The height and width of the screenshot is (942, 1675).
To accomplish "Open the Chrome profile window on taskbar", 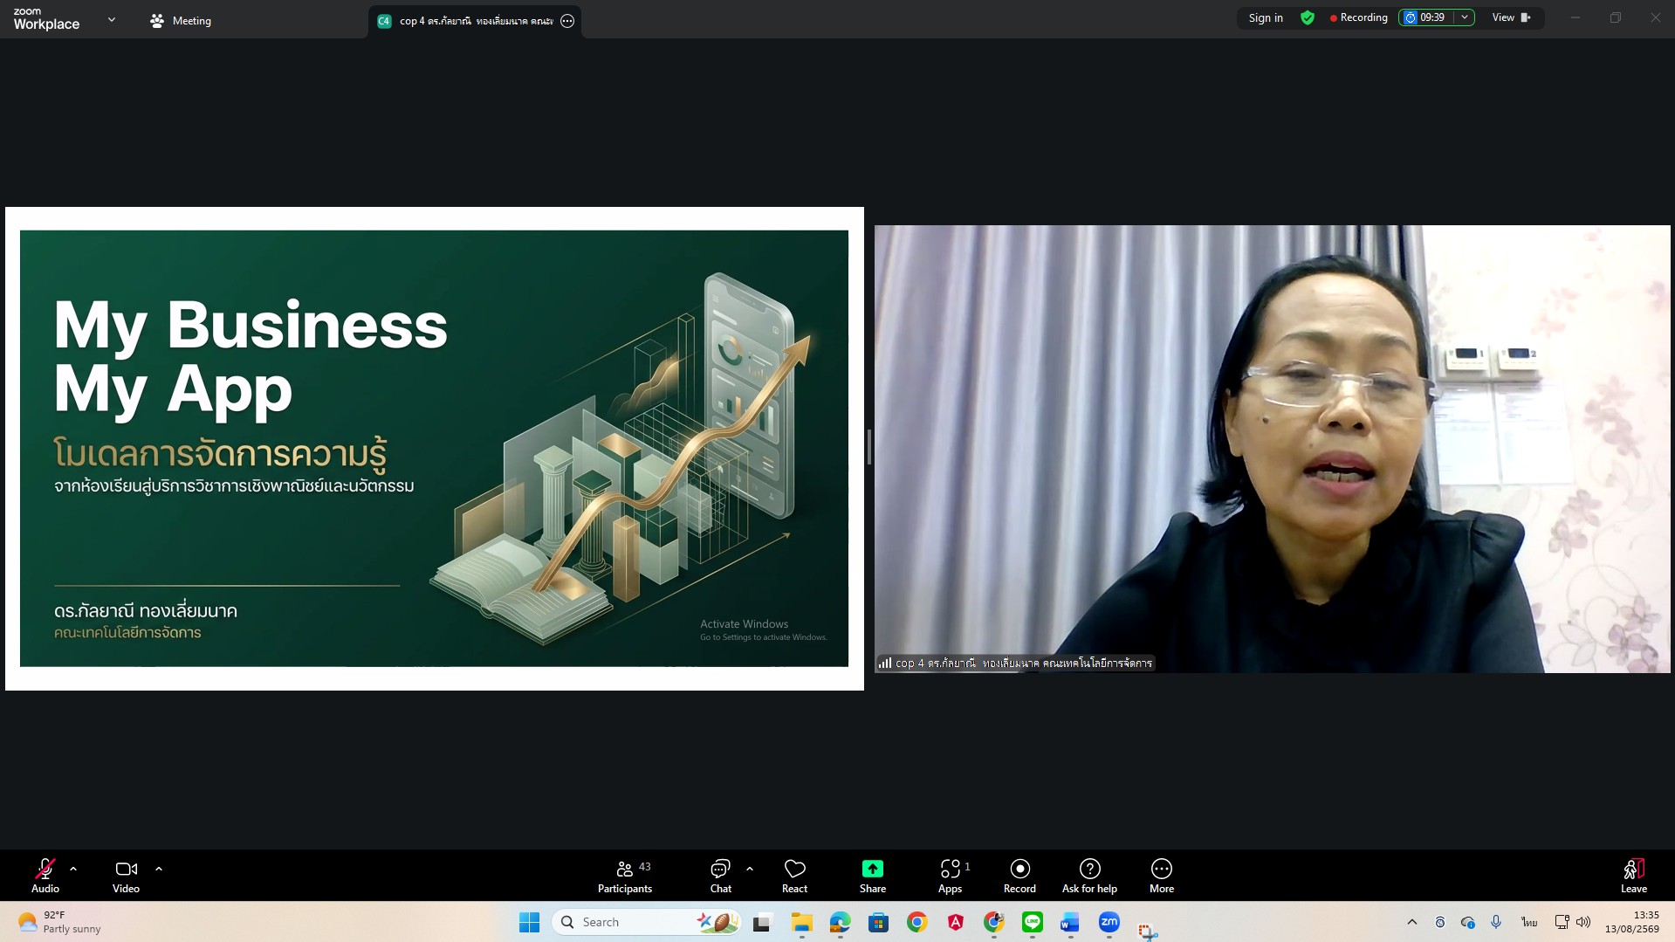I will 993,922.
